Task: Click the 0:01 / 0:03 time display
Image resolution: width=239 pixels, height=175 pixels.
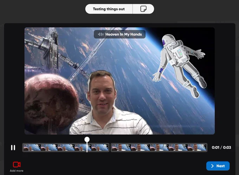Action: point(221,147)
